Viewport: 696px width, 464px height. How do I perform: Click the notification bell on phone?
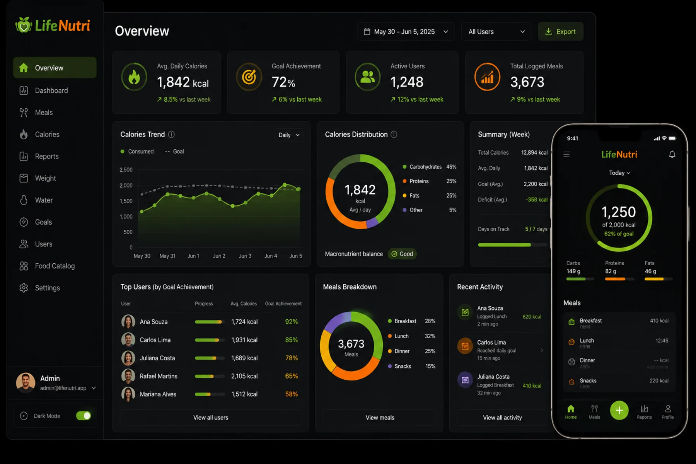tap(672, 154)
